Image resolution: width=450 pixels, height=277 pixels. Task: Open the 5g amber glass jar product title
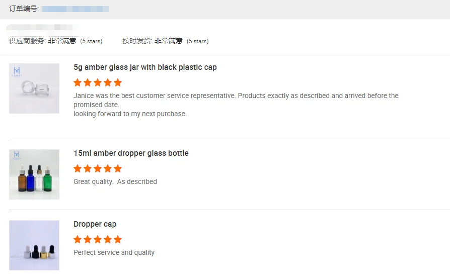click(x=145, y=67)
